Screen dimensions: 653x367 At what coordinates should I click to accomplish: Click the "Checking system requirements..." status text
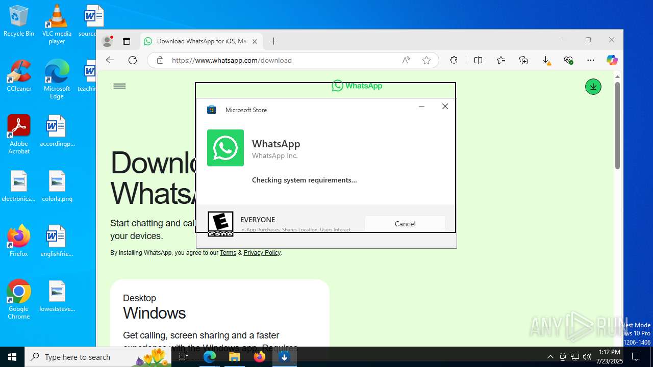click(305, 180)
